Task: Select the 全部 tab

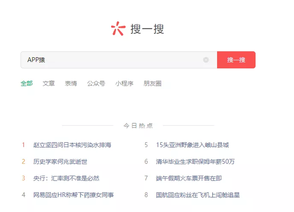Action: 26,83
